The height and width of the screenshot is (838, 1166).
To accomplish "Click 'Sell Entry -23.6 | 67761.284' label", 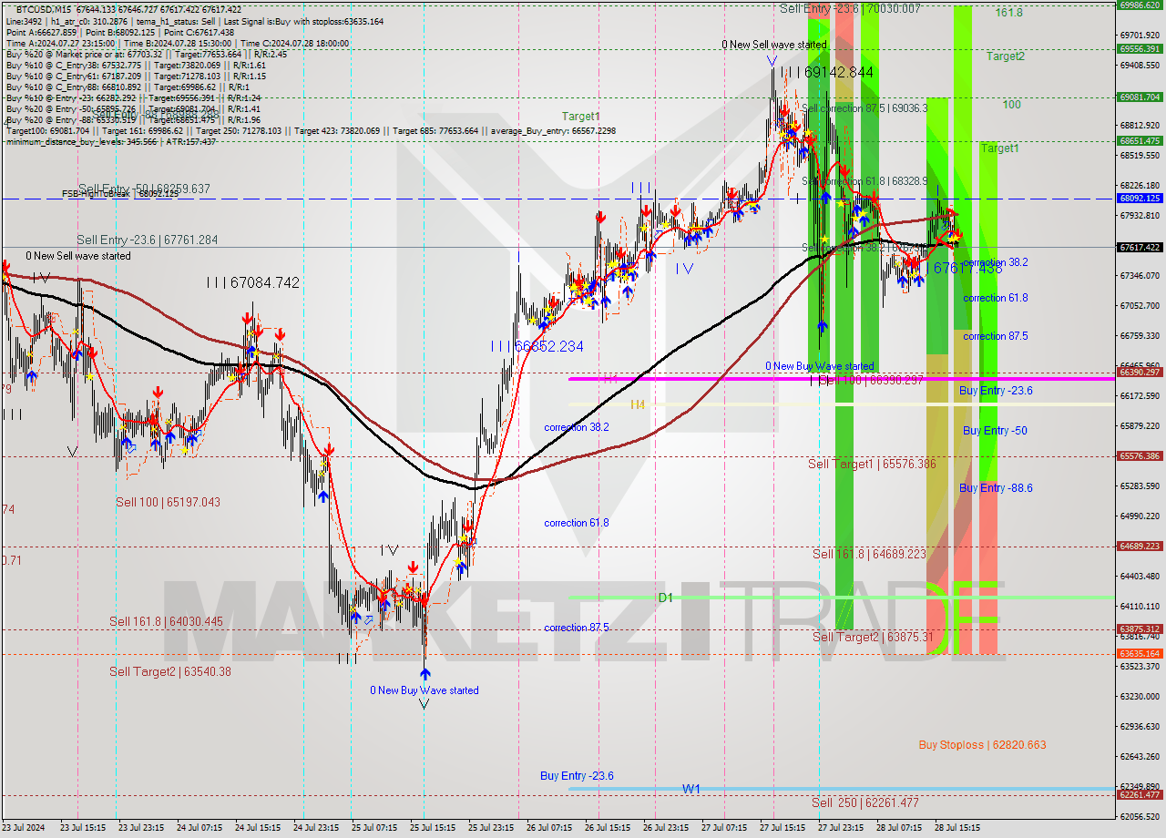I will (x=147, y=240).
